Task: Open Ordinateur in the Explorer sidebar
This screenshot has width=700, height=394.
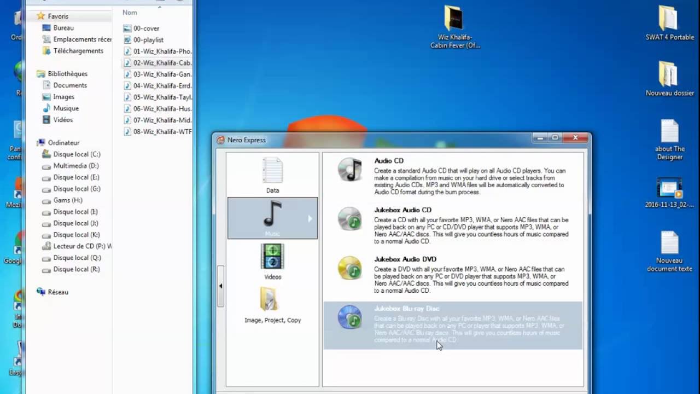Action: [x=58, y=143]
